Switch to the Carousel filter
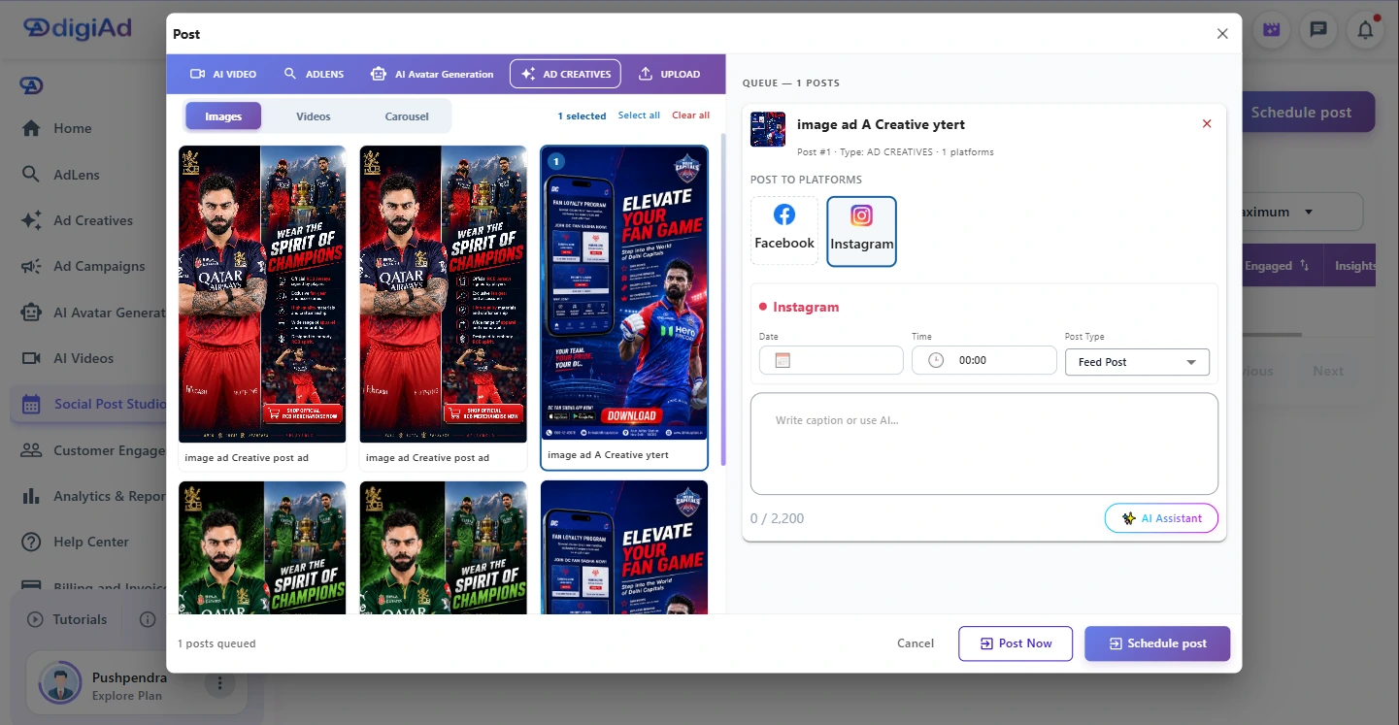This screenshot has width=1399, height=725. coord(407,116)
